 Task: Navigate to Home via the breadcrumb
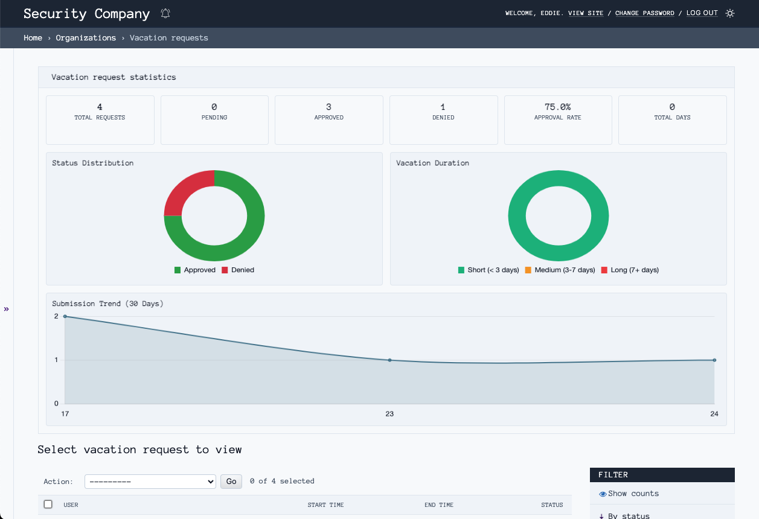tap(33, 37)
